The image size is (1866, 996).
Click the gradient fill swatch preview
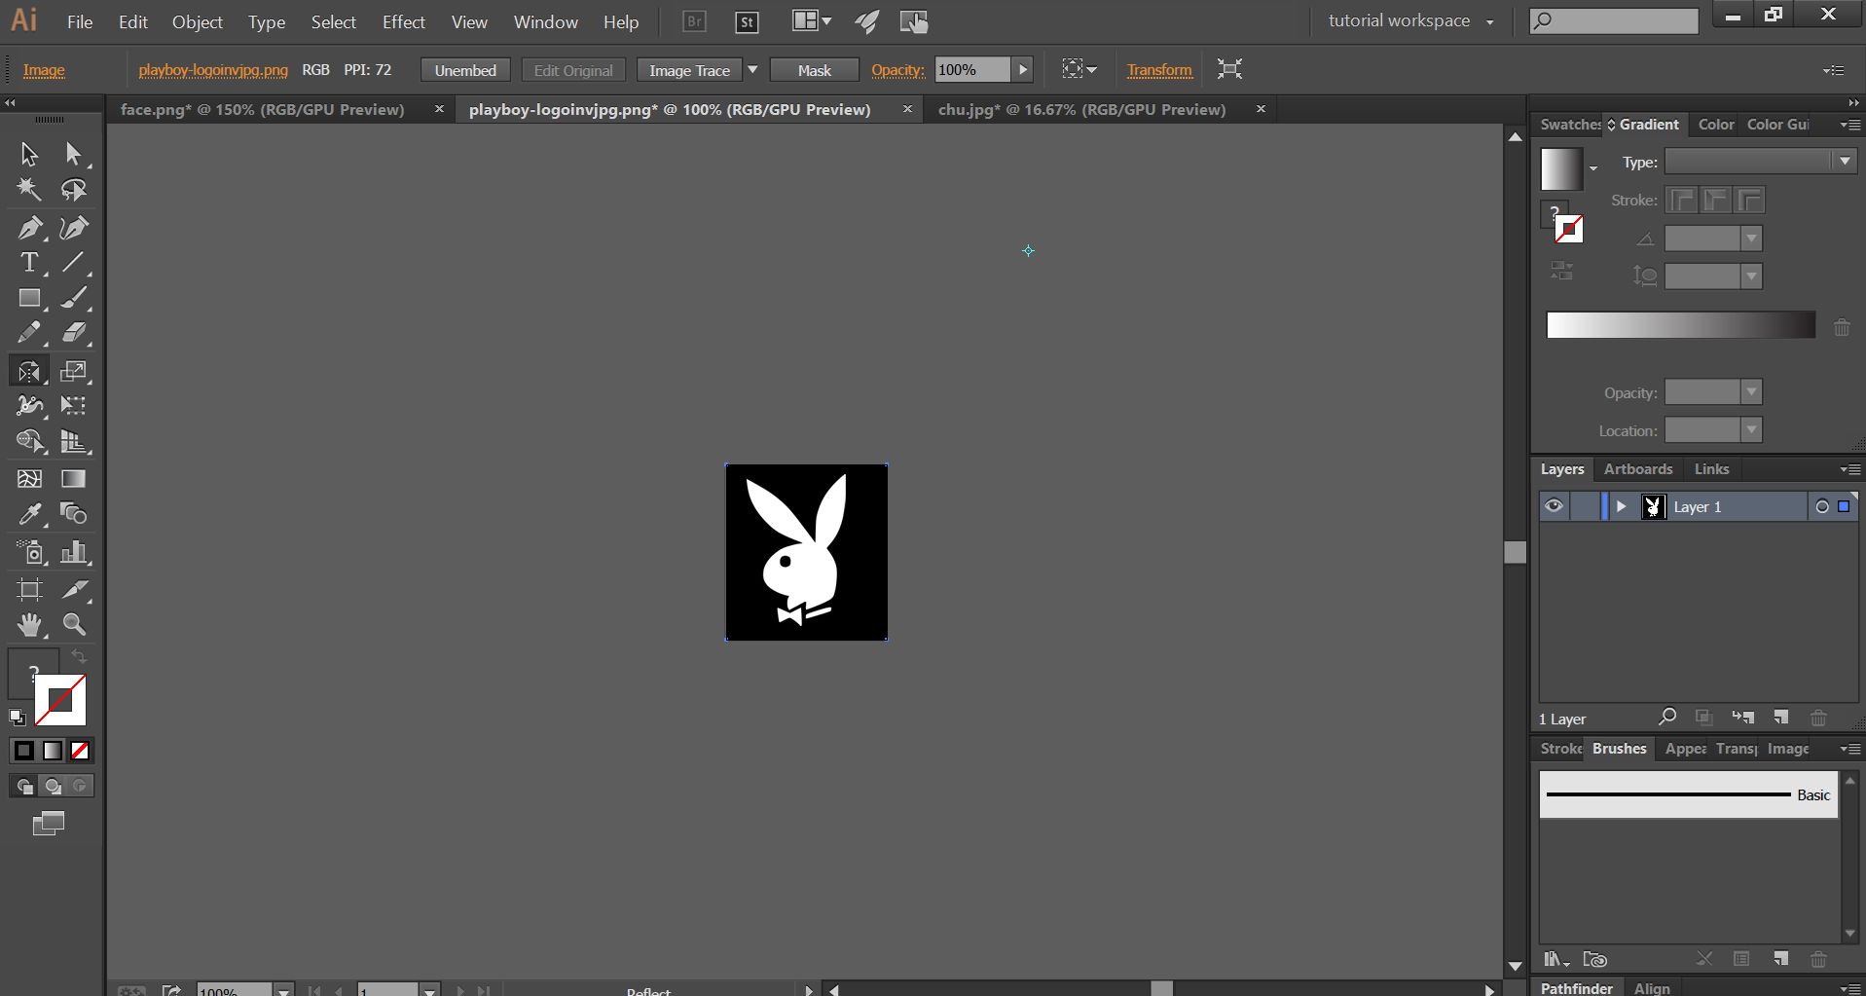(1561, 169)
